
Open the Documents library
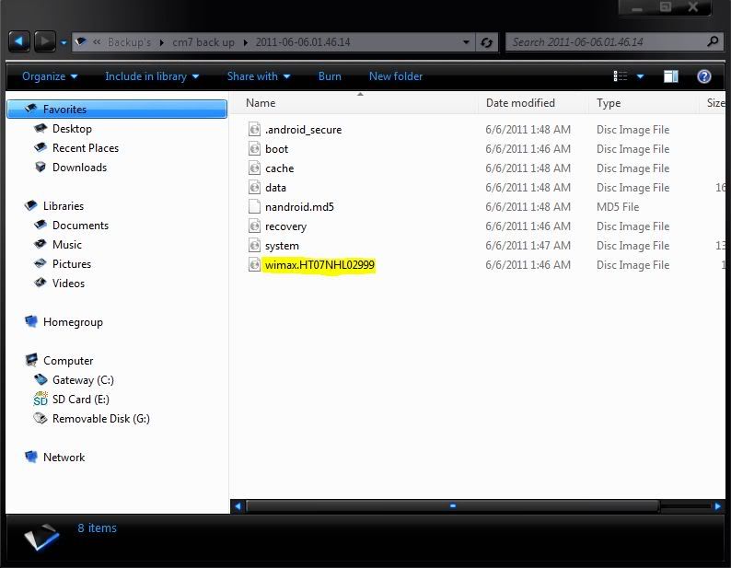pos(80,226)
